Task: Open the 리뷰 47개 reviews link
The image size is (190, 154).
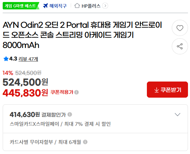Action: [28, 59]
